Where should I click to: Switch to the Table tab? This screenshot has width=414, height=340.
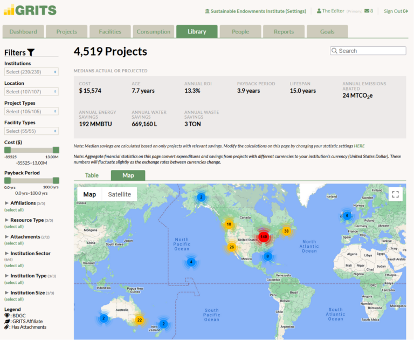(x=92, y=175)
